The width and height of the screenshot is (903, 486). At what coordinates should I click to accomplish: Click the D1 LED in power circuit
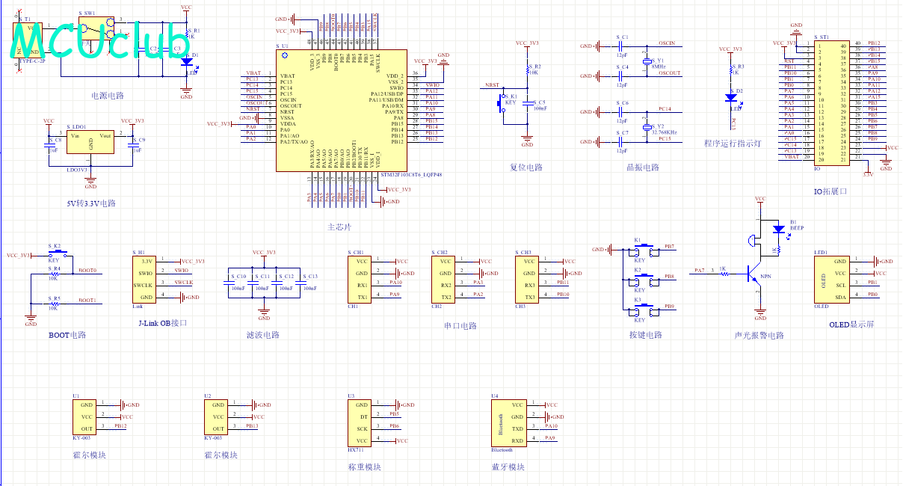(x=186, y=63)
